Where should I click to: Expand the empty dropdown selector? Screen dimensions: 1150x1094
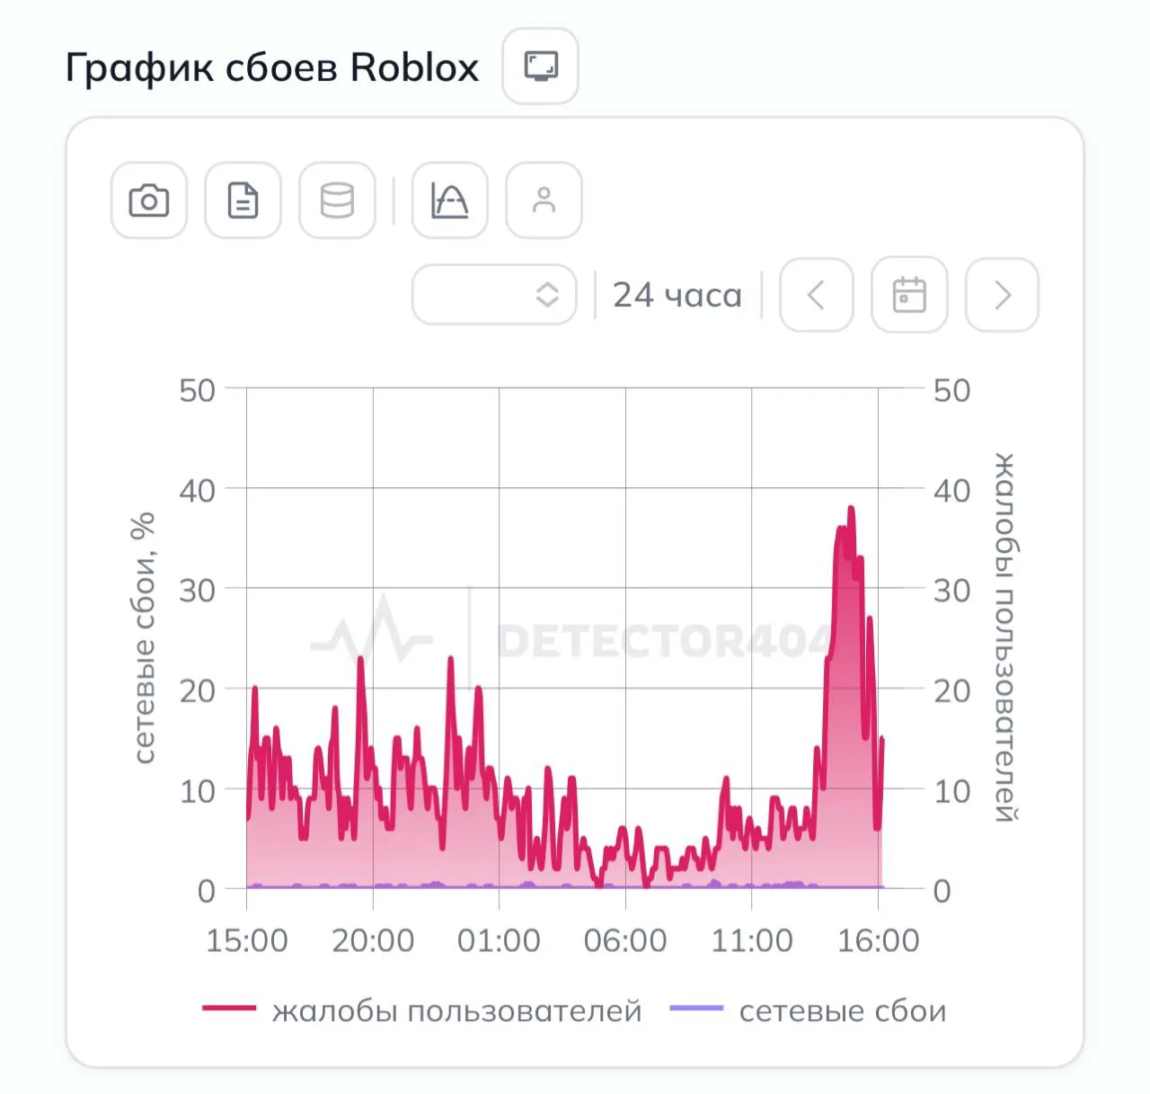point(494,295)
